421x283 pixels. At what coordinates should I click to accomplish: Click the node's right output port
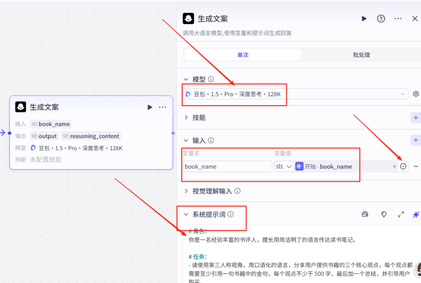tap(173, 133)
